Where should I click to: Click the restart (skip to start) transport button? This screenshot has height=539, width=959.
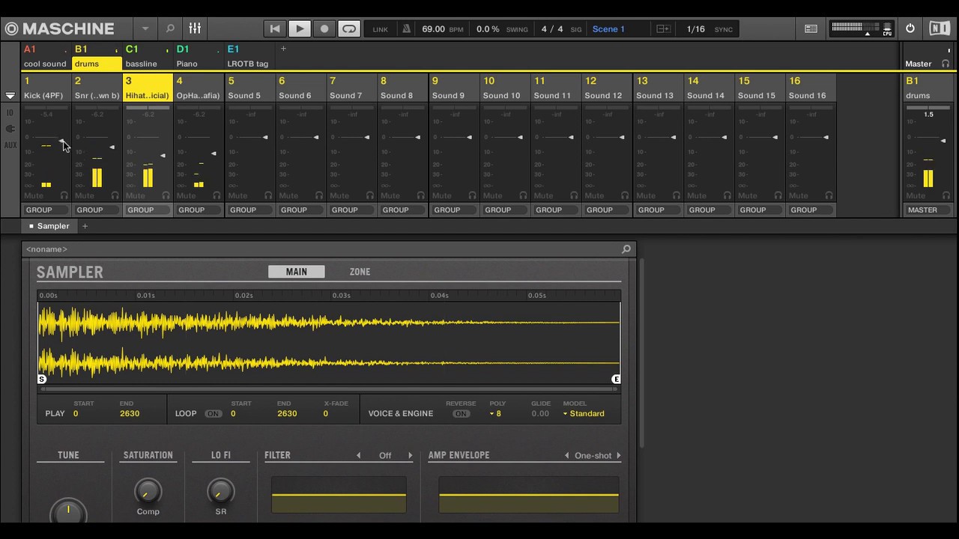pos(275,28)
